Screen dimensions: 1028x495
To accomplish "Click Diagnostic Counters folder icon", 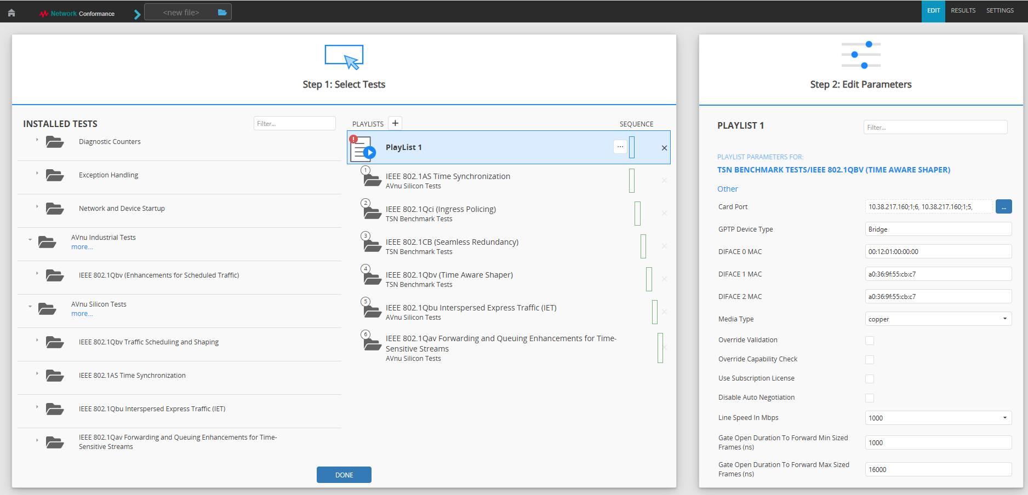I will pyautogui.click(x=55, y=142).
